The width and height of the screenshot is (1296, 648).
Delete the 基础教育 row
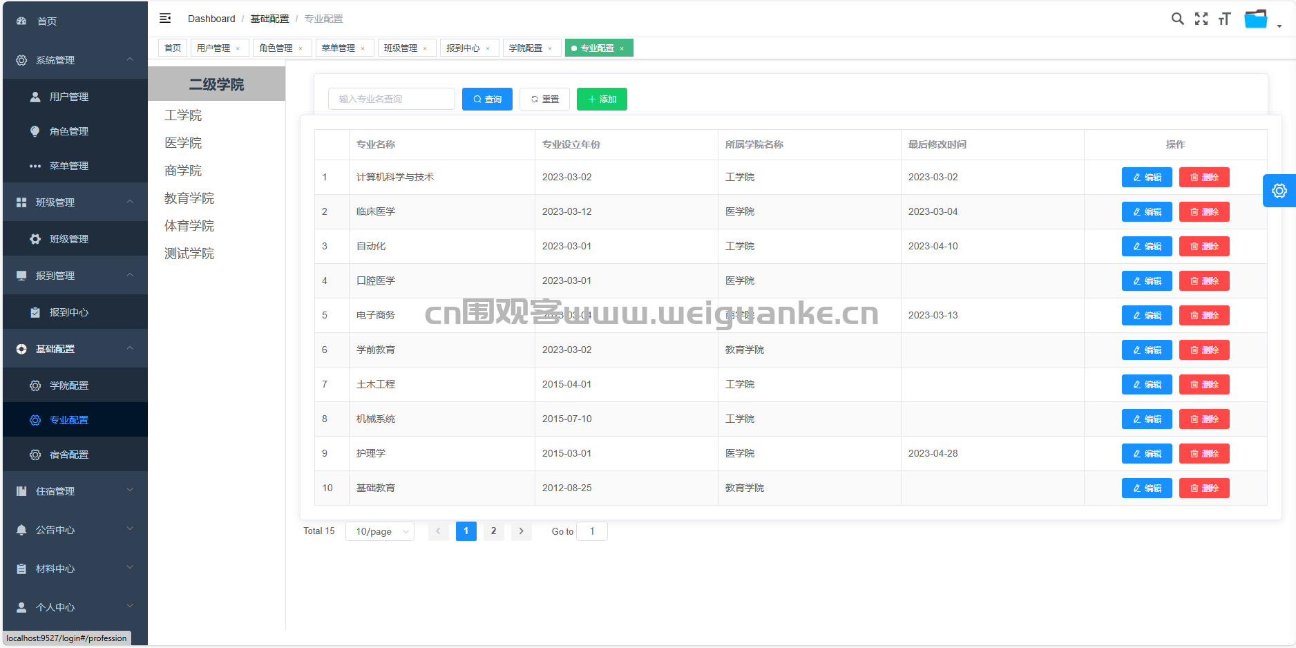[1204, 488]
